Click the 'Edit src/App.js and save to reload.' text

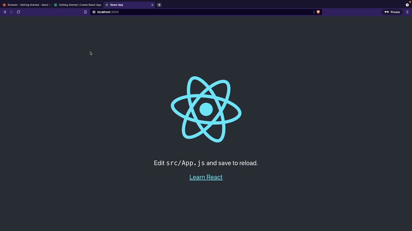coord(206,163)
